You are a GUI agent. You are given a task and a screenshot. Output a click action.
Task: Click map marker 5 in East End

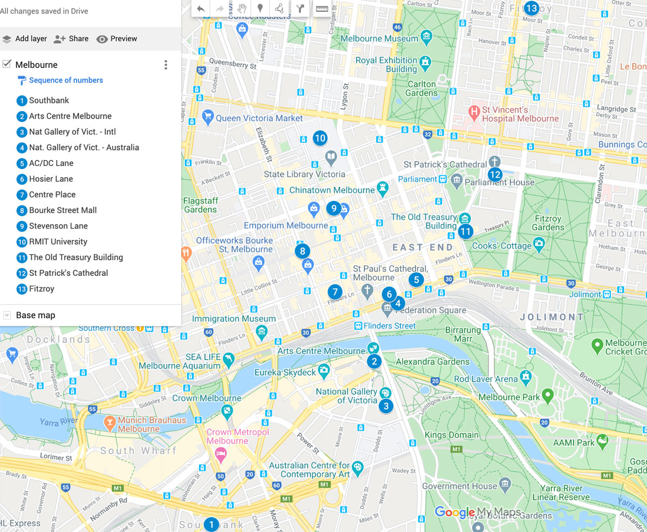416,280
